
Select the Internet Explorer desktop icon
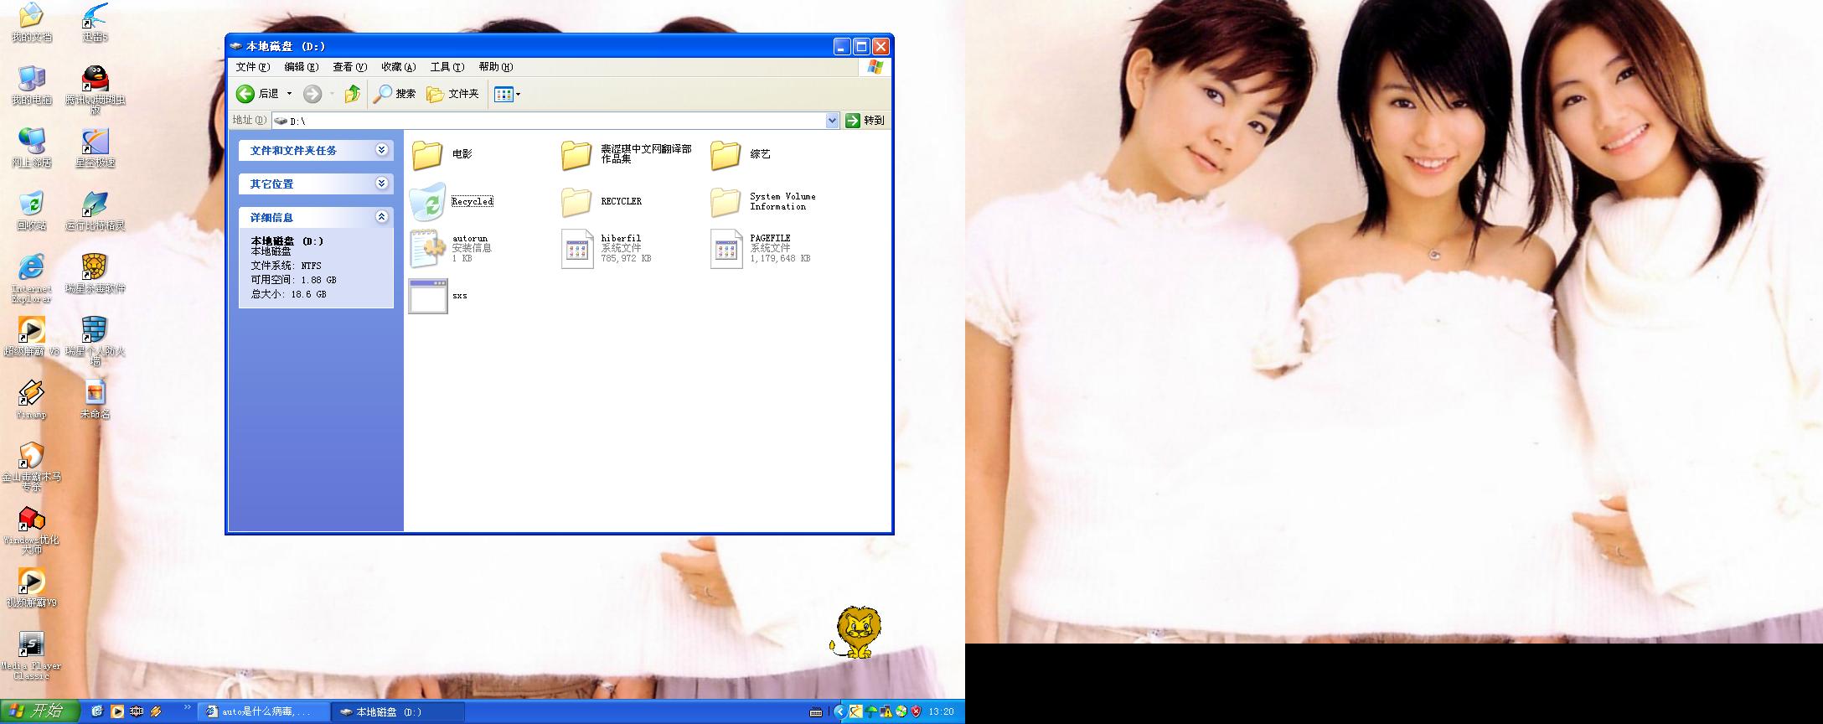pyautogui.click(x=31, y=277)
